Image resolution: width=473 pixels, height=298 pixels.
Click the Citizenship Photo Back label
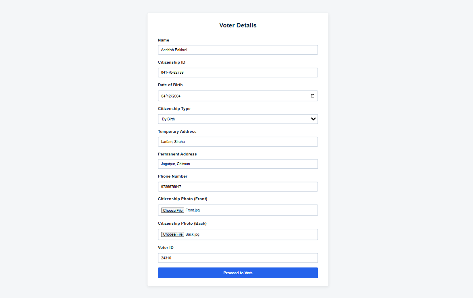[x=183, y=223]
